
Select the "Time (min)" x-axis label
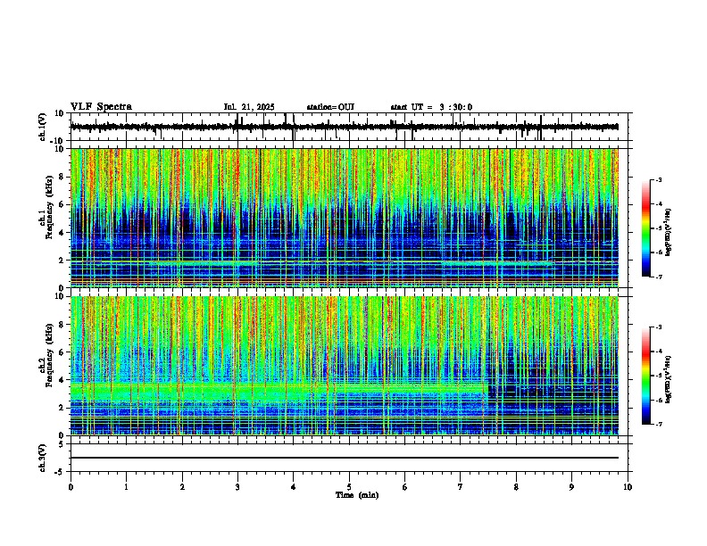pos(357,495)
